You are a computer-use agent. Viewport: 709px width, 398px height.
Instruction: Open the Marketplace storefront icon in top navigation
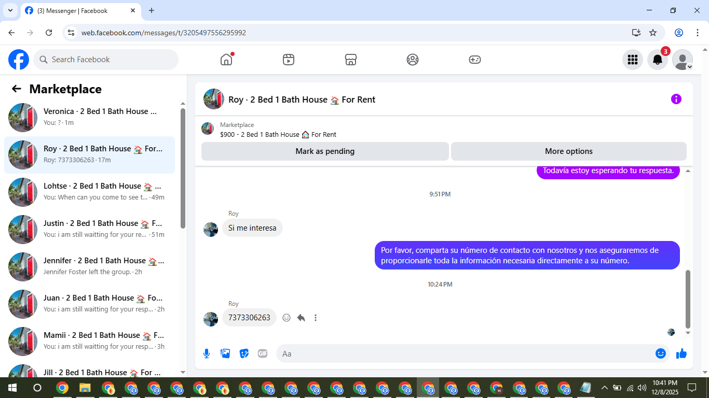click(351, 60)
